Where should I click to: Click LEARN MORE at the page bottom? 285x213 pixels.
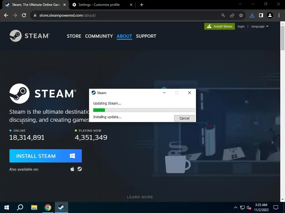click(140, 197)
